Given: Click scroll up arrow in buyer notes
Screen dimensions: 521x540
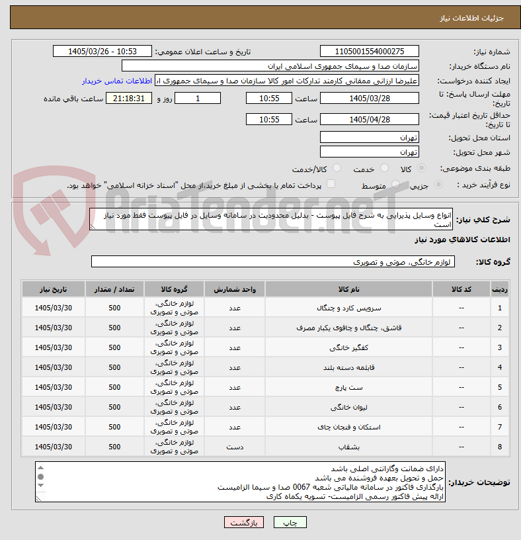Looking at the screenshot, I should click(x=40, y=468).
